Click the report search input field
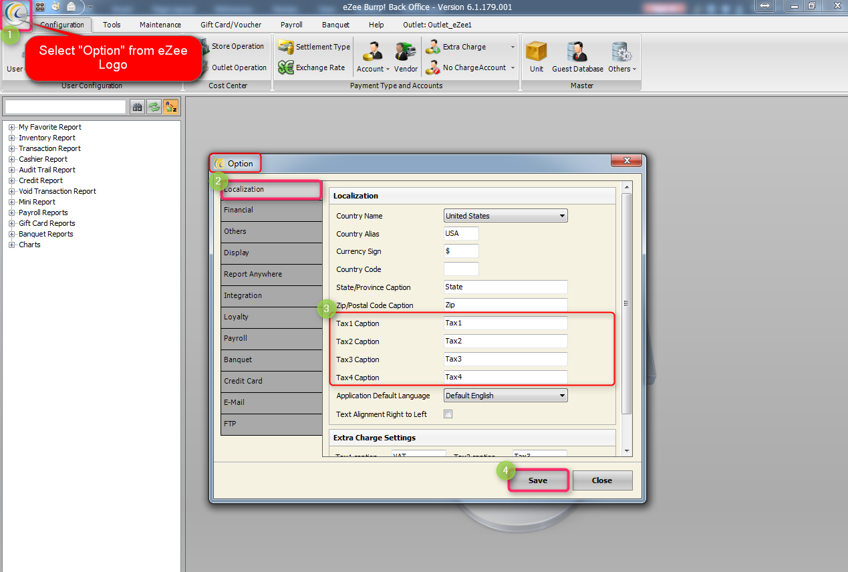This screenshot has height=572, width=848. pos(65,107)
